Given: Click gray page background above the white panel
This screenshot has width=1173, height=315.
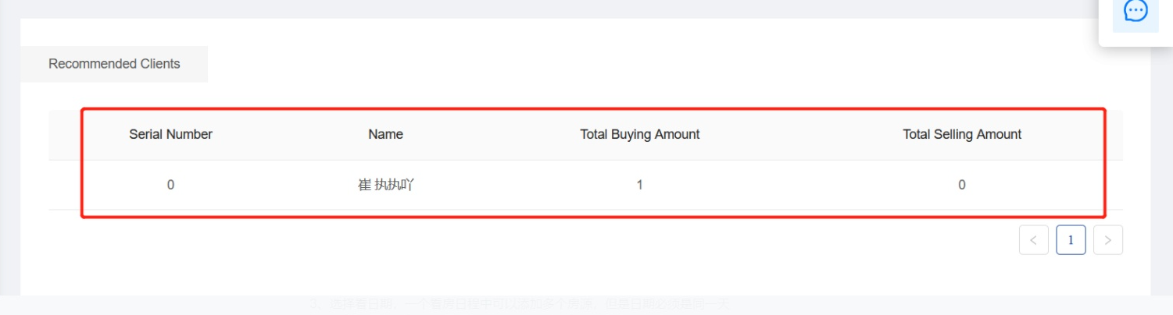Looking at the screenshot, I should tap(547, 8).
